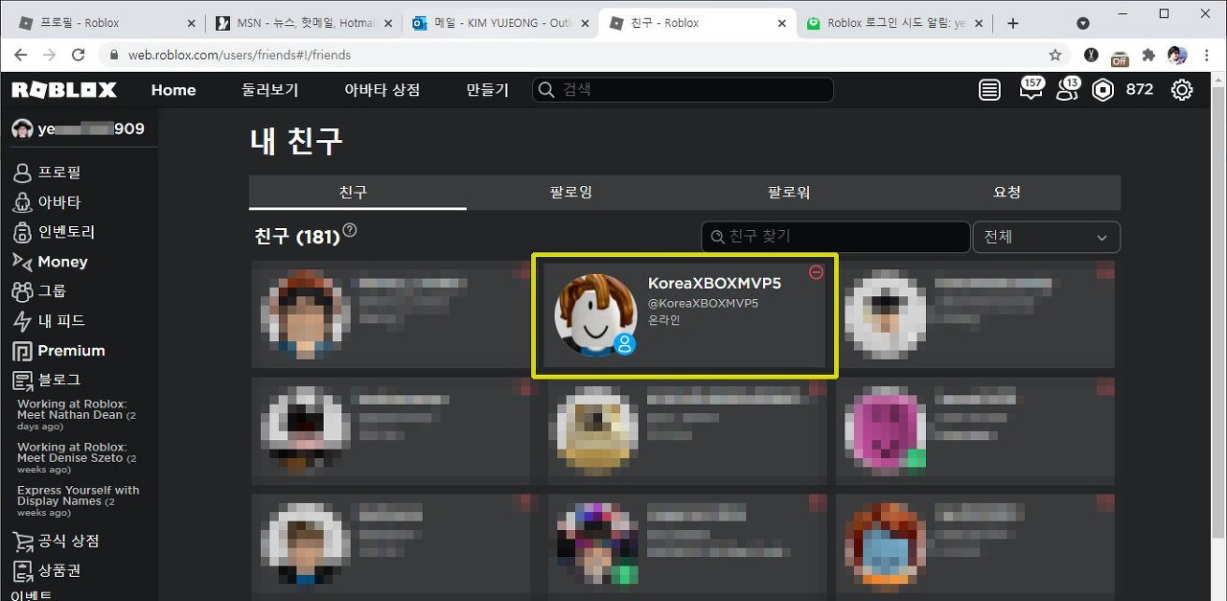The image size is (1227, 601).
Task: Open a new browser tab
Action: pyautogui.click(x=1013, y=23)
